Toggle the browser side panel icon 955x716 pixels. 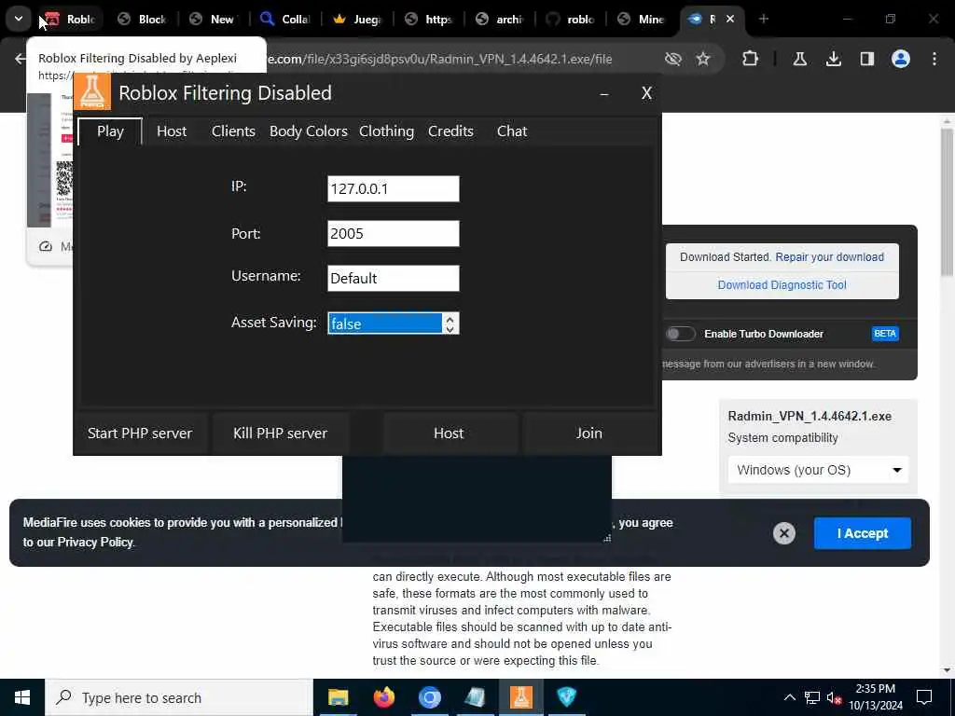click(x=866, y=59)
